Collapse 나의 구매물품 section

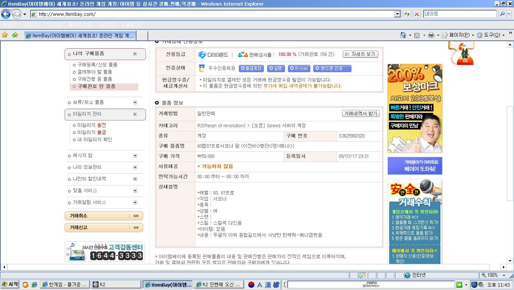tap(135, 54)
